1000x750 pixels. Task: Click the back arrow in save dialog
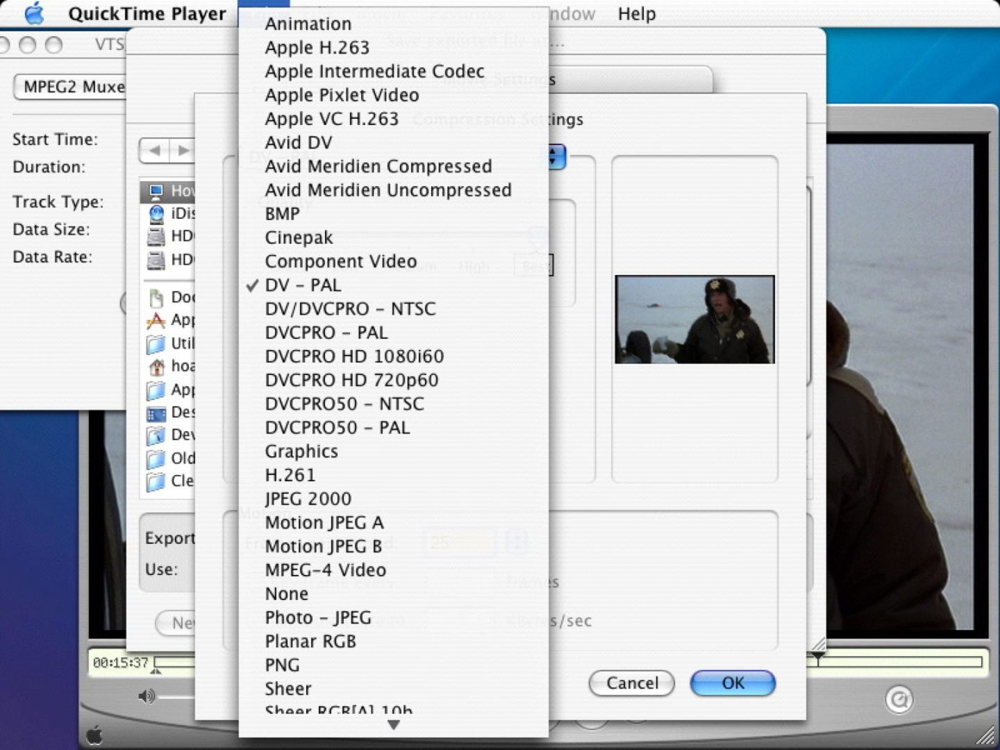tap(155, 150)
